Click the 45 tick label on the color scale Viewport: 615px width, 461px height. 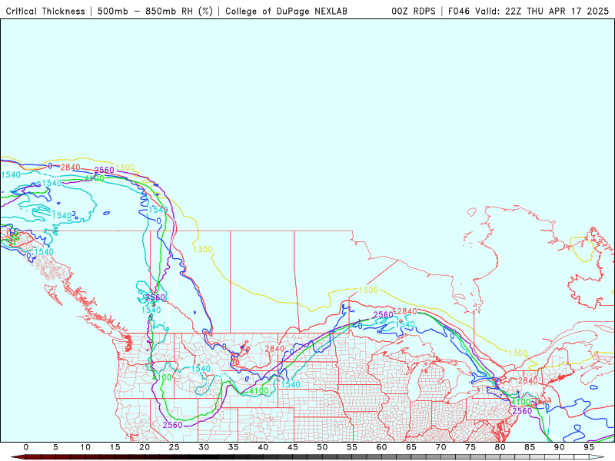click(x=293, y=447)
